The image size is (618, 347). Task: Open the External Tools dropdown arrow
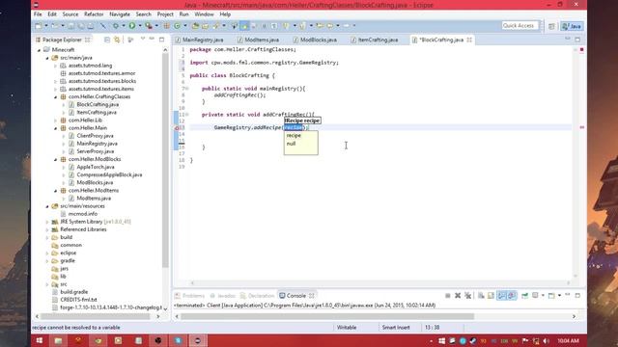[156, 26]
